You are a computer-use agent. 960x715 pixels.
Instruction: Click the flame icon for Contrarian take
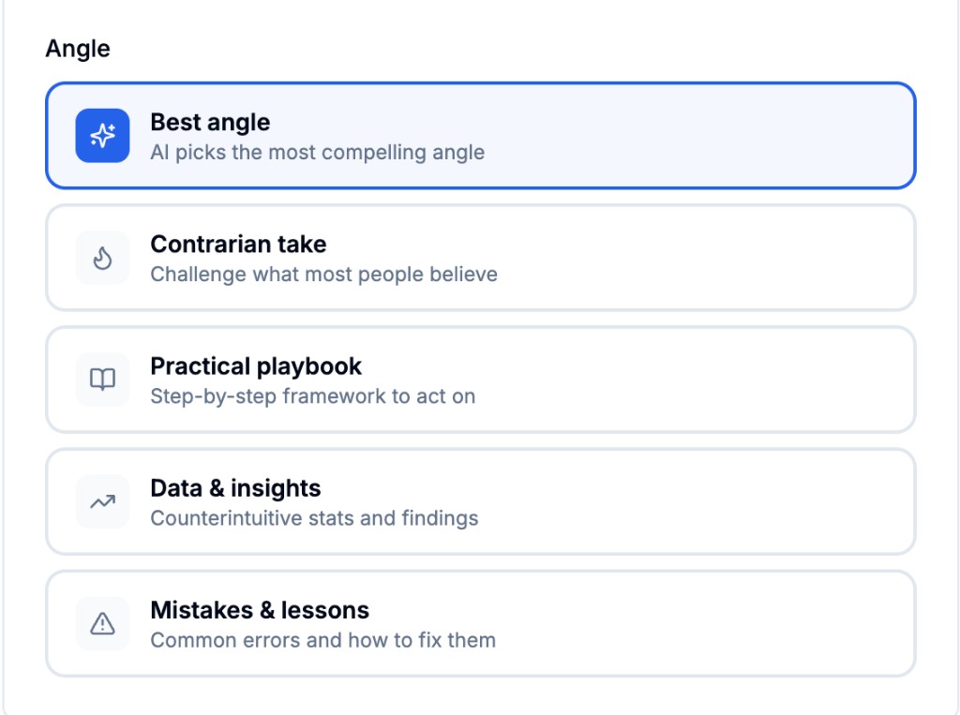[102, 258]
